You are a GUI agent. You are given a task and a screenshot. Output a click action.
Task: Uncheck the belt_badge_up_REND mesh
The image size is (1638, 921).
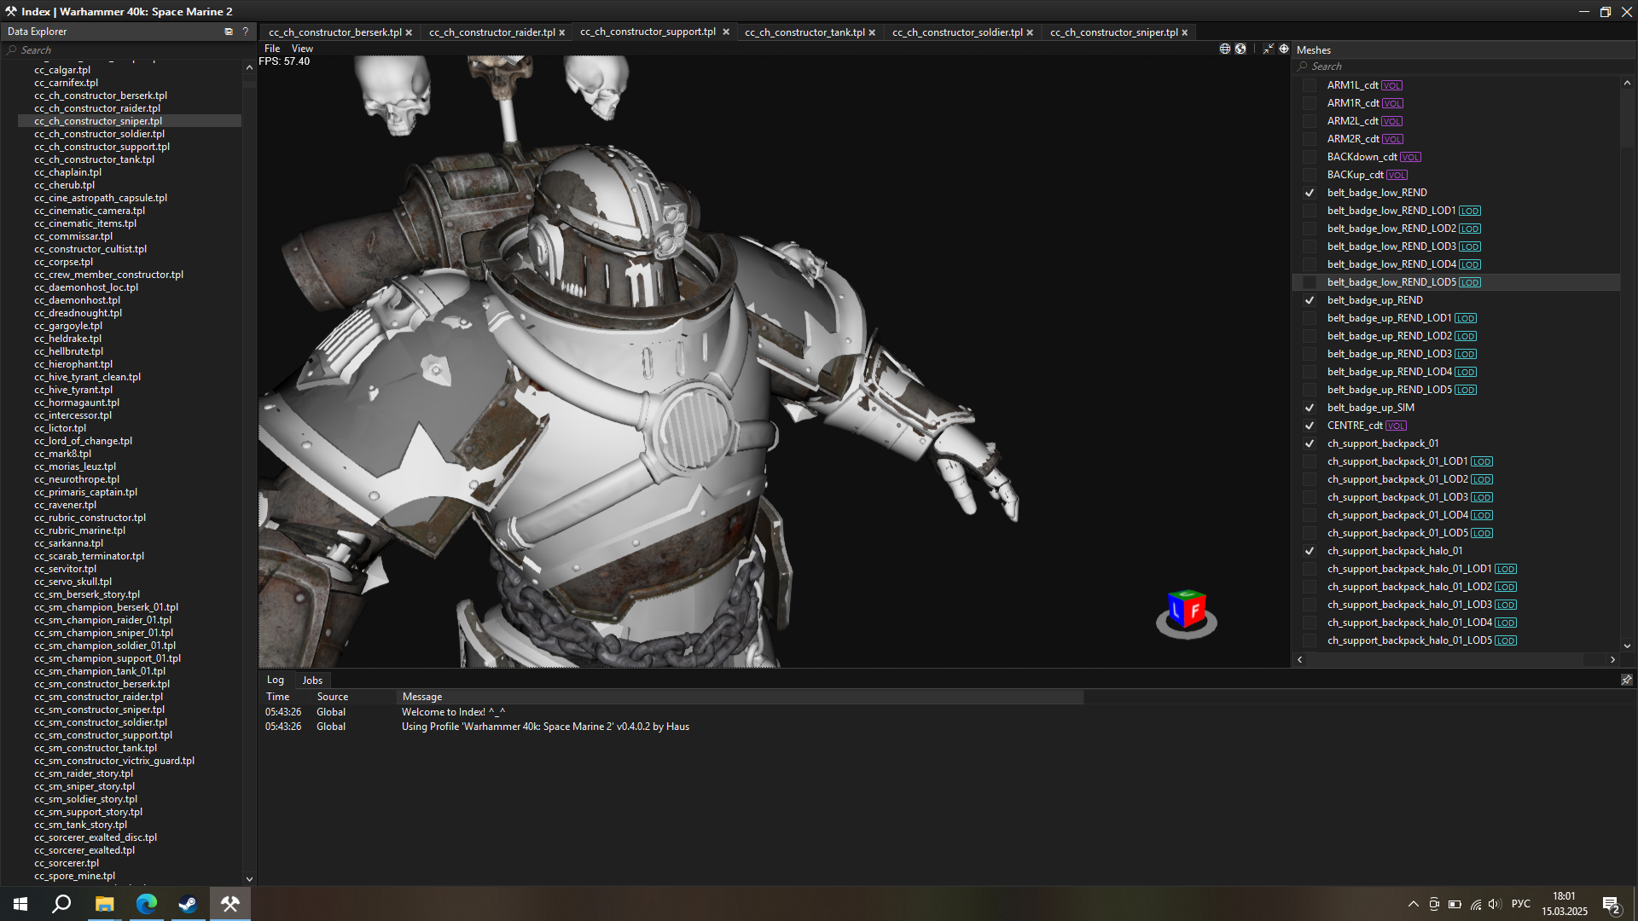[1310, 300]
